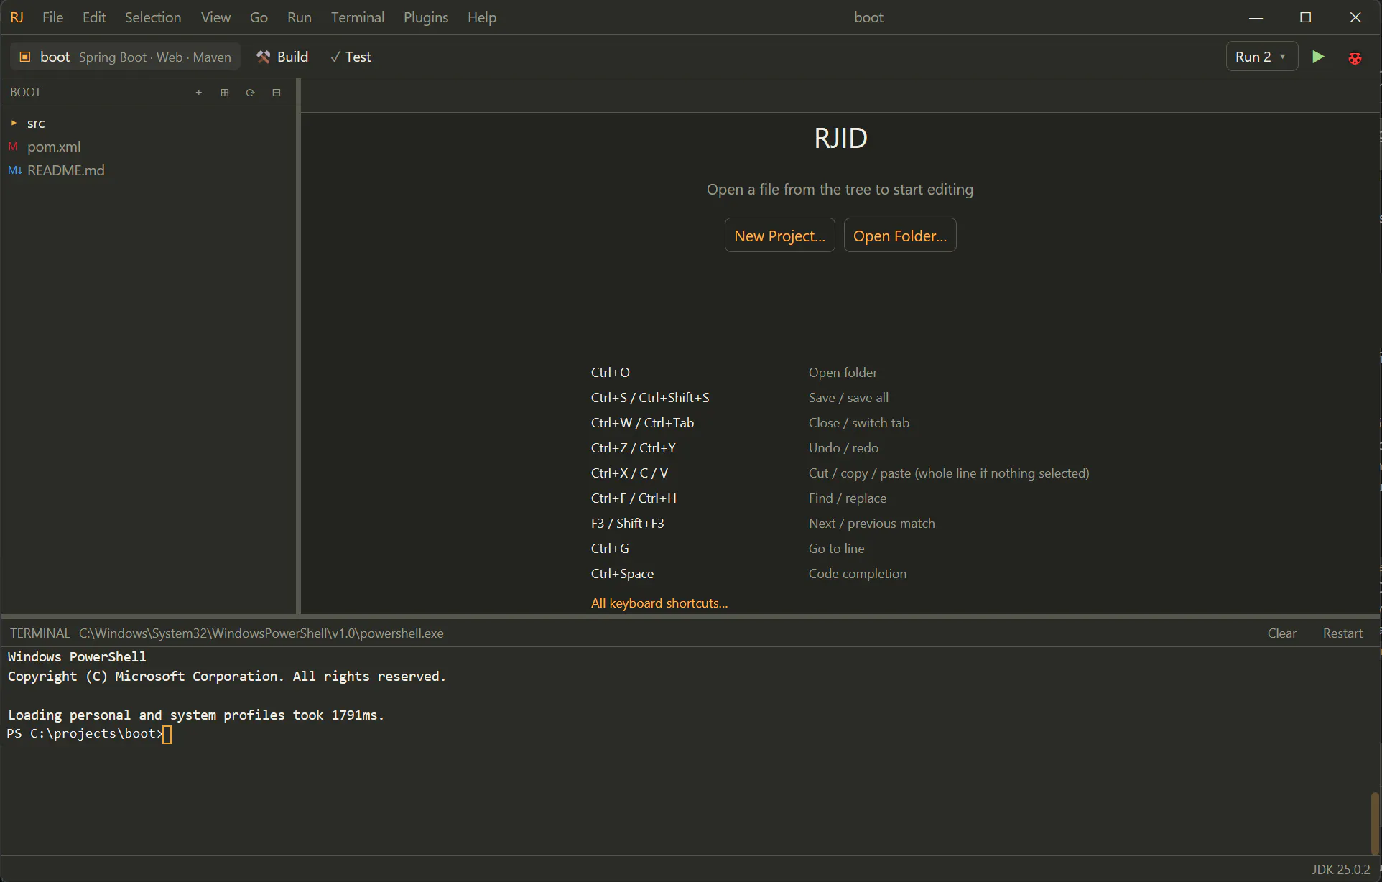Open the Selection menu
Image resolution: width=1382 pixels, height=882 pixels.
(153, 17)
